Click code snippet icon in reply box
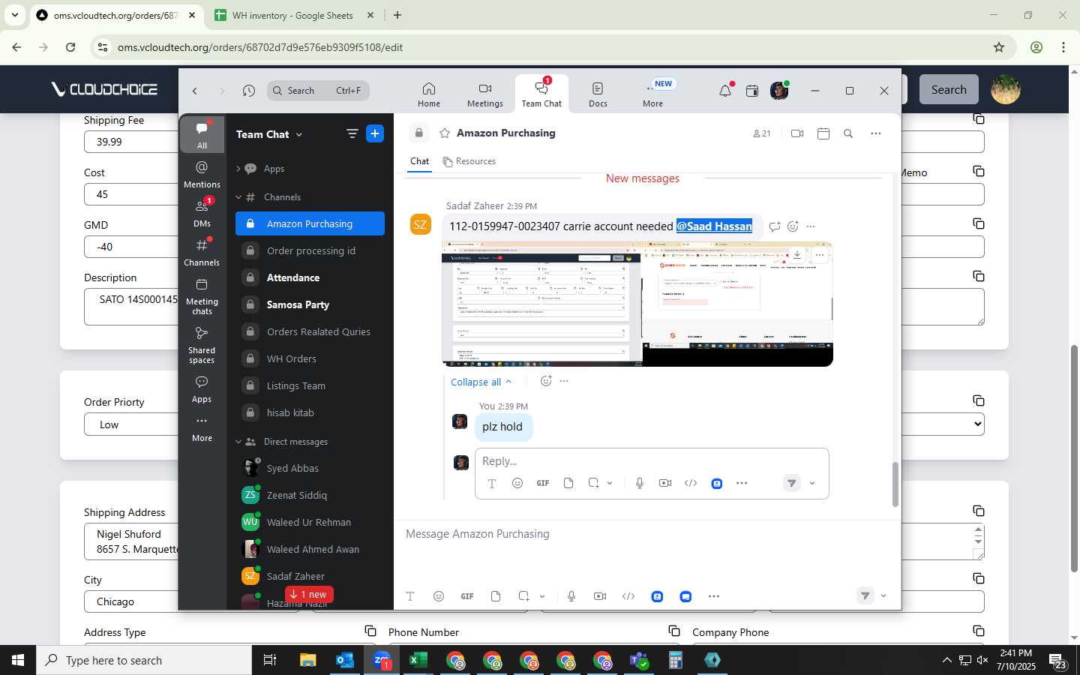The width and height of the screenshot is (1080, 675). coord(691,483)
